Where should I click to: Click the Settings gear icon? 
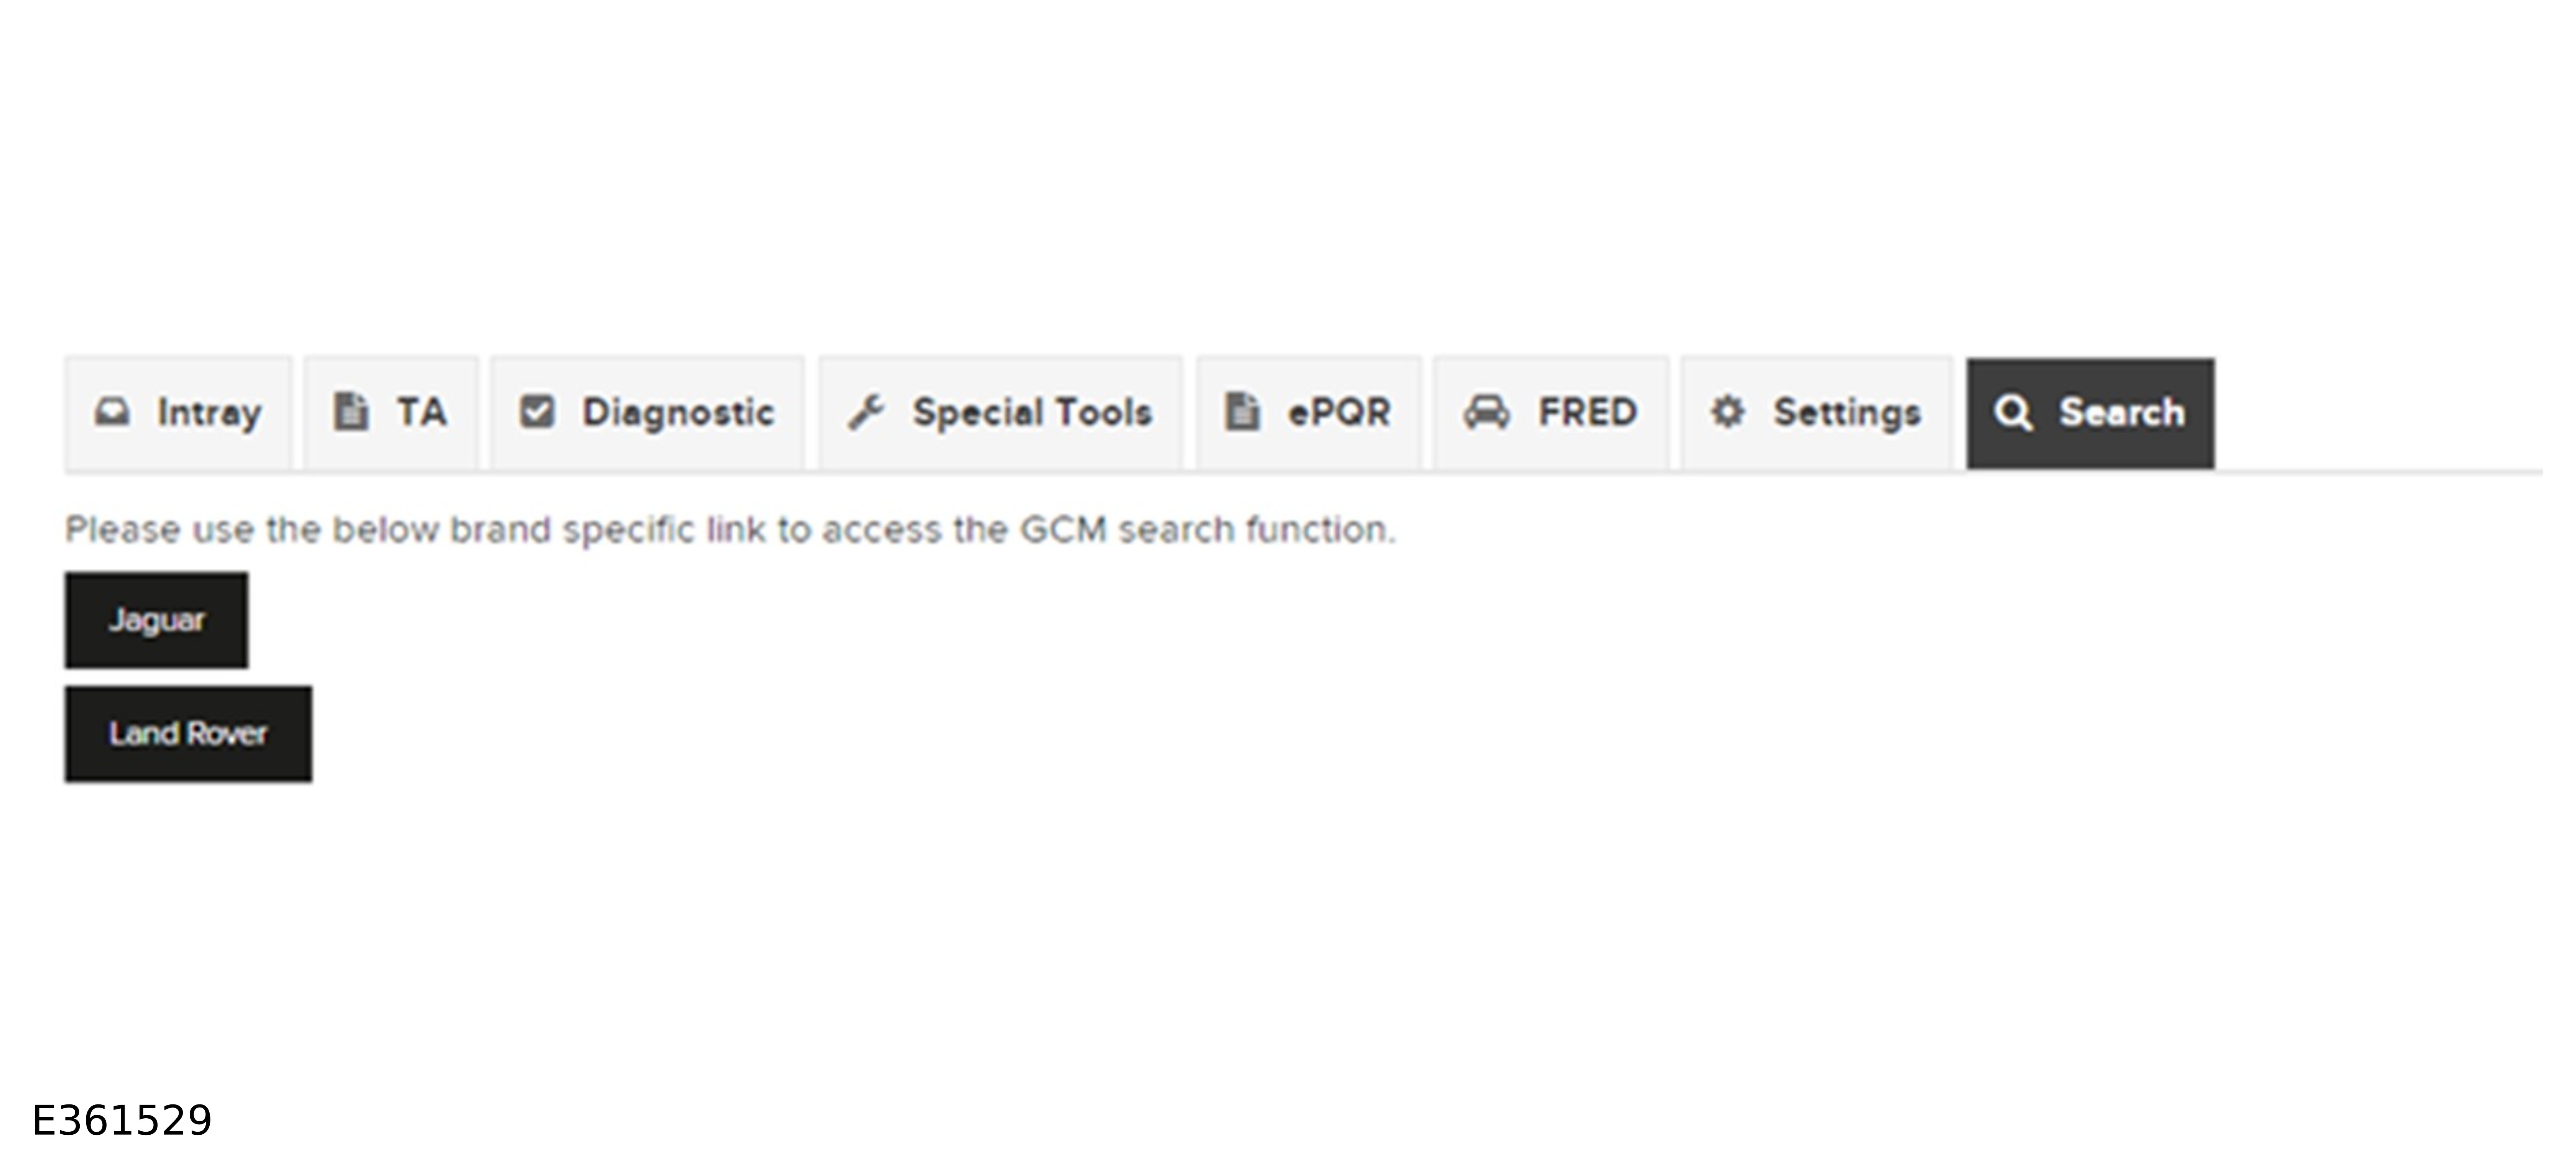[1727, 412]
